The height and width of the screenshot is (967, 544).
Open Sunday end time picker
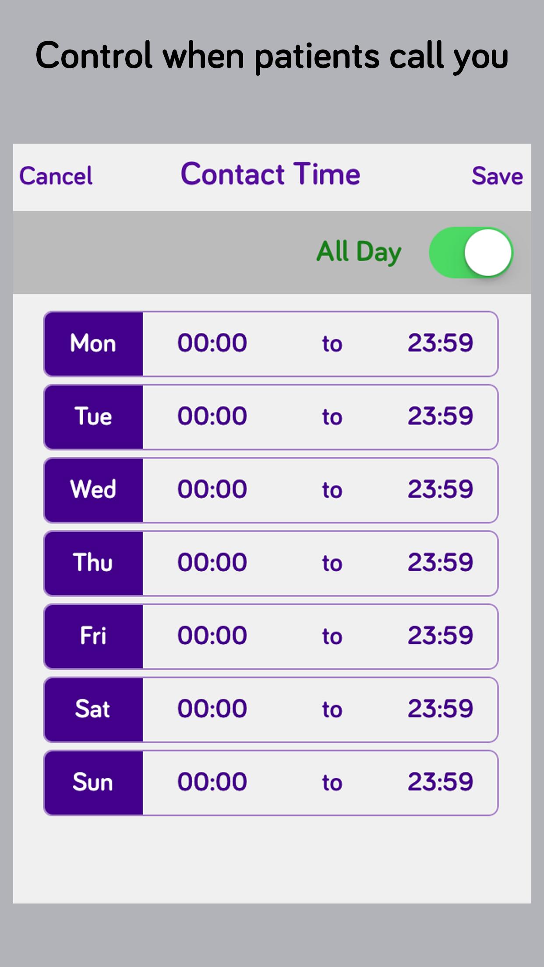pos(440,782)
